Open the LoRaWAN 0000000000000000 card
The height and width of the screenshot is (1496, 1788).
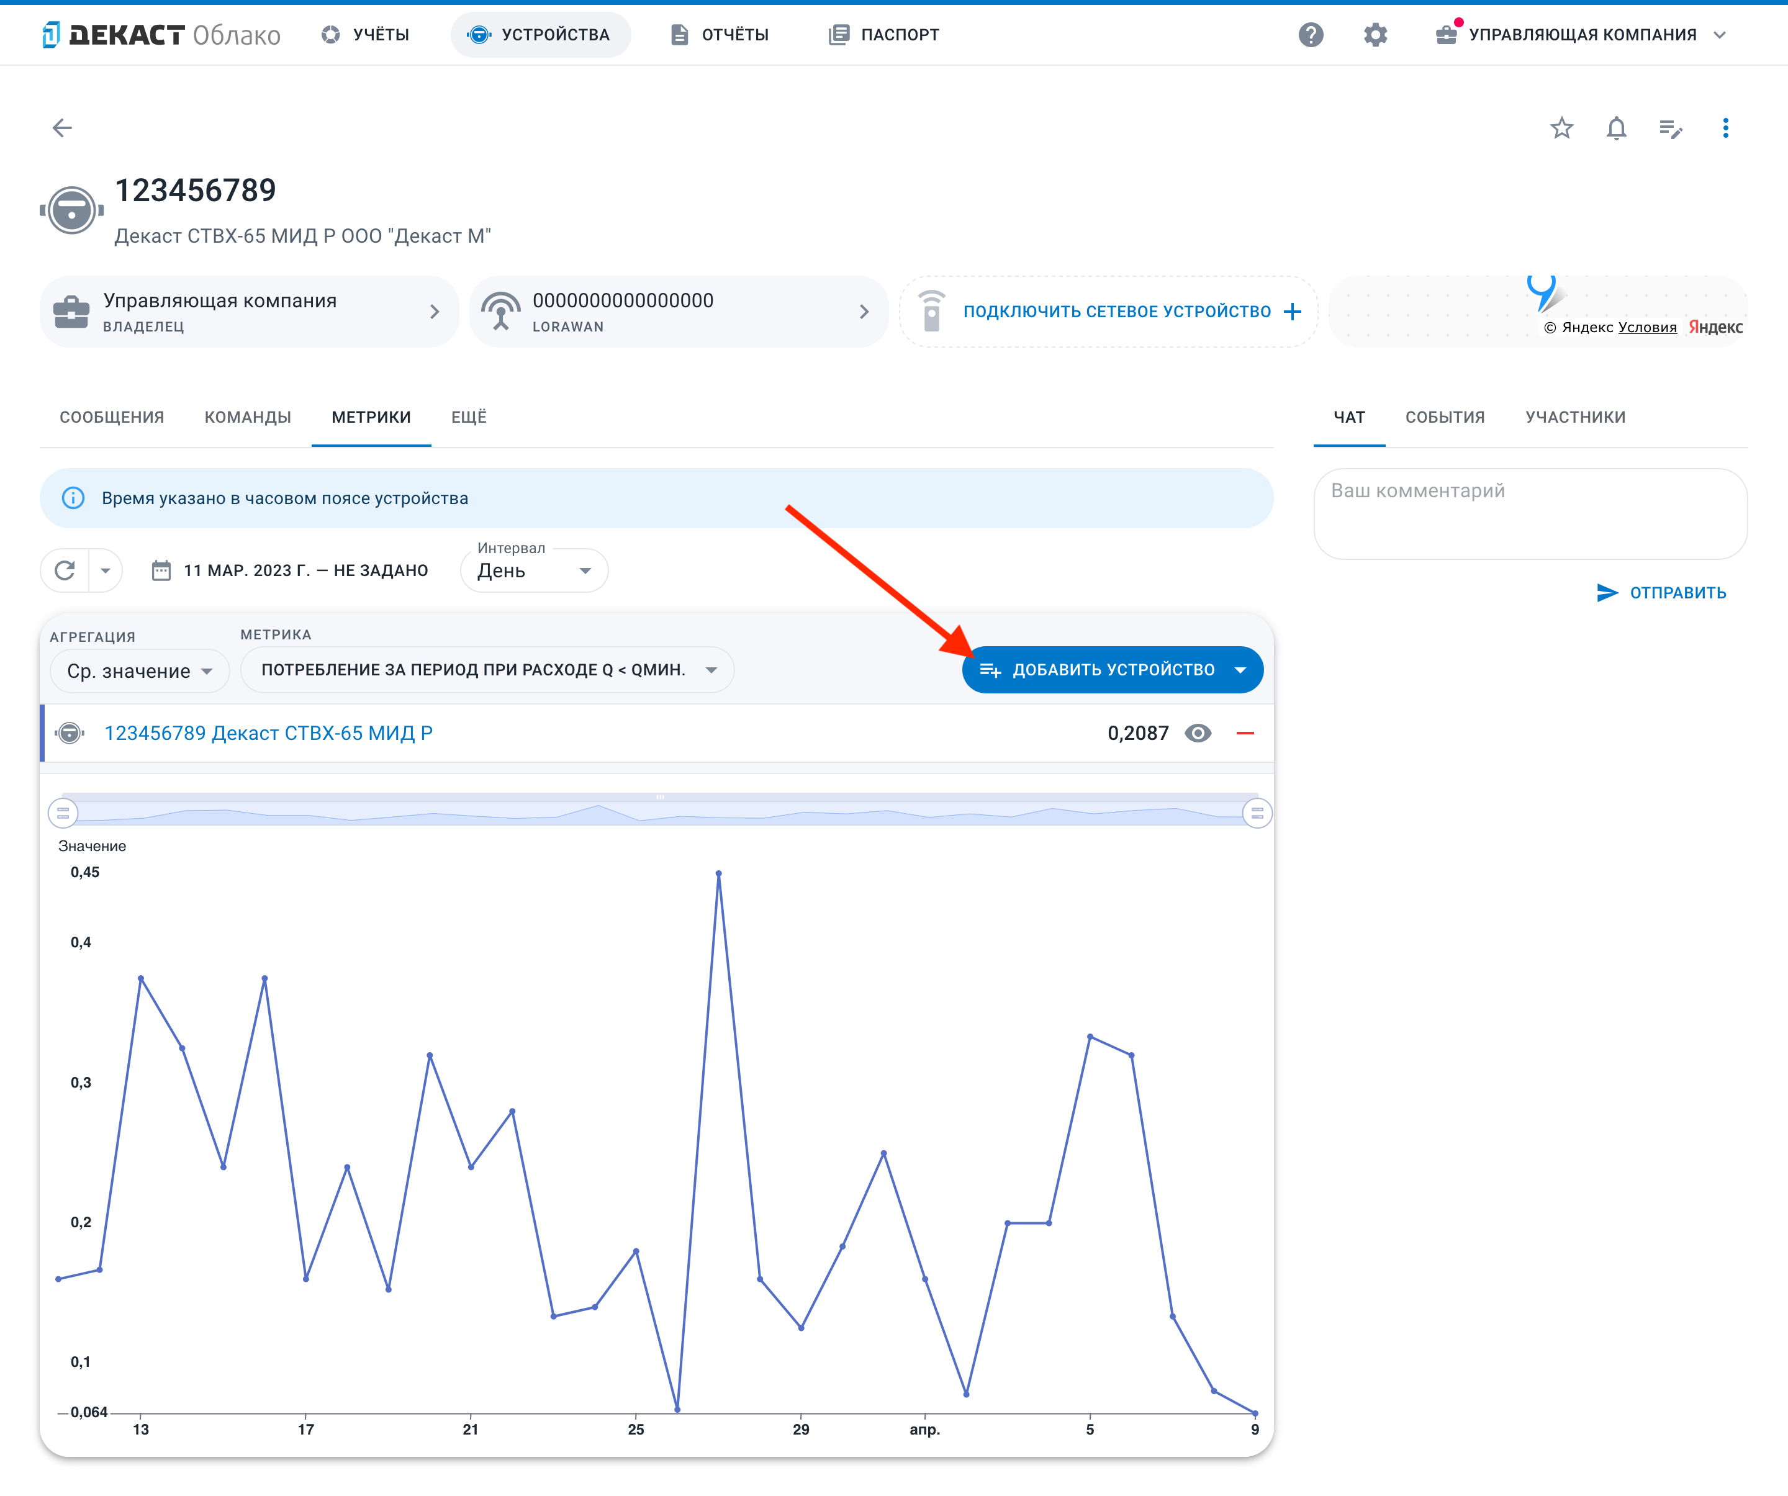click(678, 312)
